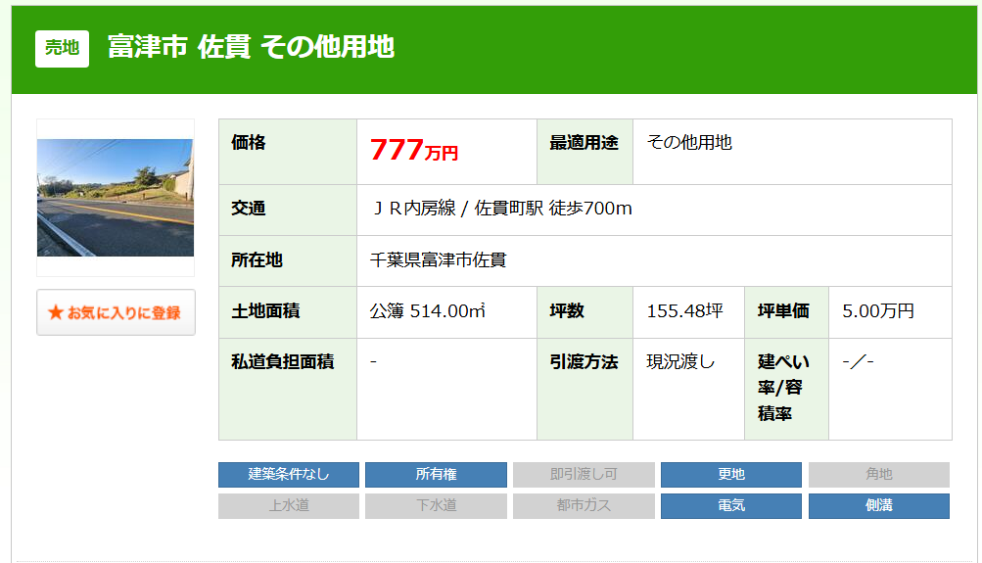982x563 pixels.
Task: Click the greyed 角地 tag
Action: (x=878, y=475)
